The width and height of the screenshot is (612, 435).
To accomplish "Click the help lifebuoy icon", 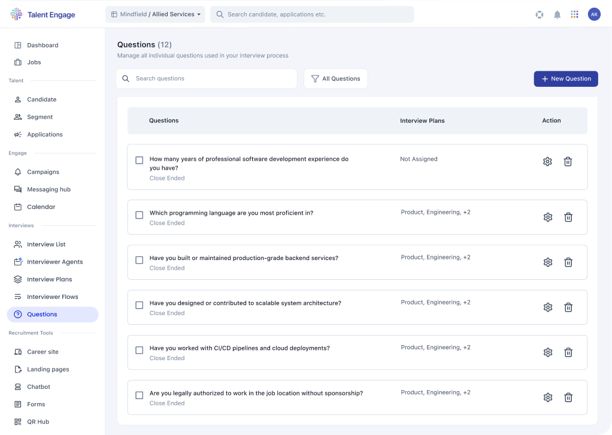I will (x=540, y=14).
